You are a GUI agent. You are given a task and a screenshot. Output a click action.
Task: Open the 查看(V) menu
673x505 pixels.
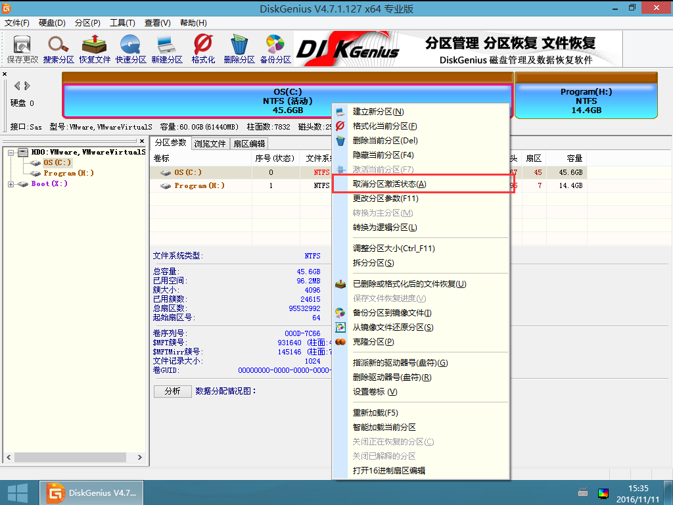(x=158, y=23)
